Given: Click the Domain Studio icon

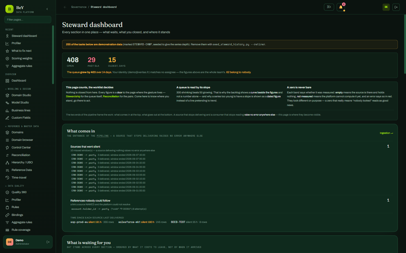Looking at the screenshot, I should pos(7,95).
